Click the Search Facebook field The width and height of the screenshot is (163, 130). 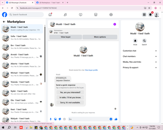[x=26, y=15]
